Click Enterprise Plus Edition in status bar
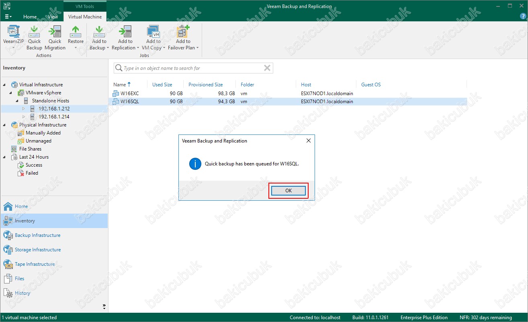Image resolution: width=528 pixels, height=322 pixels. point(424,318)
